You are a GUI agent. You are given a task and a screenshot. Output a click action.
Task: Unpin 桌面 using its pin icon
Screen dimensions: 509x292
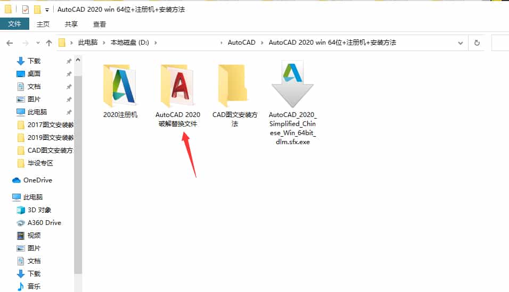(x=69, y=74)
